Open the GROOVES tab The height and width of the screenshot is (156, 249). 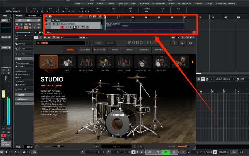pyautogui.click(x=144, y=49)
